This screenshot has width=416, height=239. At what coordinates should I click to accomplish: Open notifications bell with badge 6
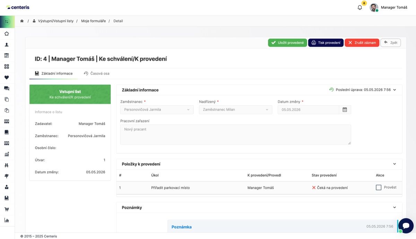tap(360, 7)
